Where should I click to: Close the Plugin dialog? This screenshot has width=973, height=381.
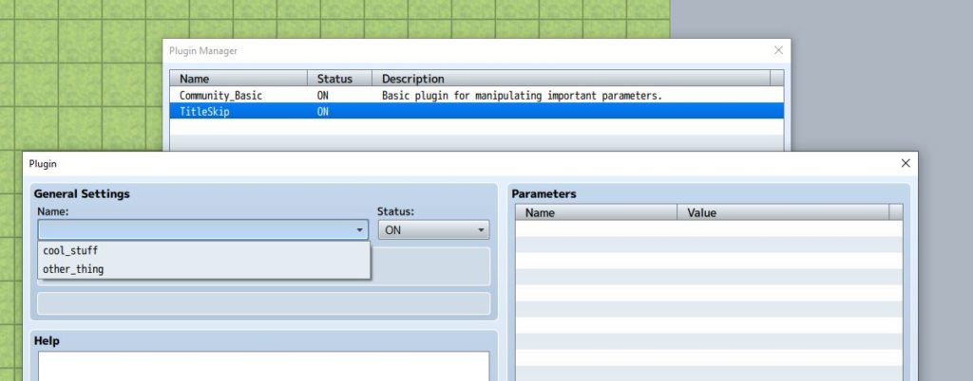(x=905, y=164)
